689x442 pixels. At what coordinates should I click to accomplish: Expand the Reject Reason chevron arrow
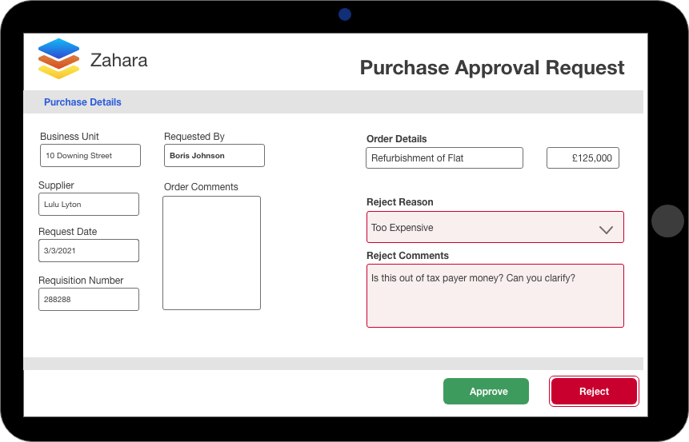(x=606, y=229)
